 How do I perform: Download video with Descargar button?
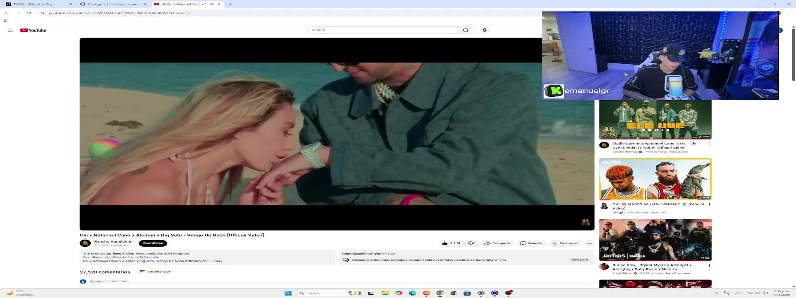tap(565, 243)
